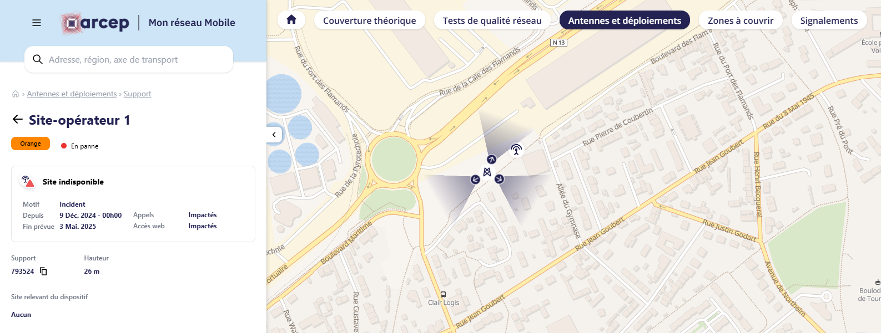Collapse the side panel with the chevron
881x333 pixels.
point(274,135)
